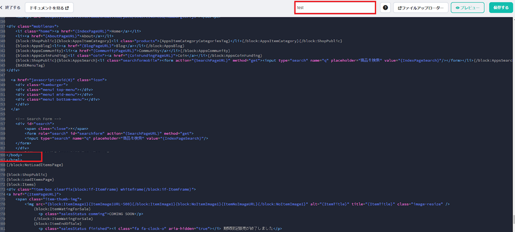Click the form role search searchform line
The width and height of the screenshot is (515, 232).
[x=109, y=133]
